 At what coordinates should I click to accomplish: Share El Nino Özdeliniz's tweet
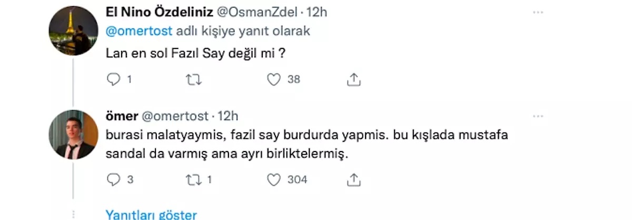354,79
